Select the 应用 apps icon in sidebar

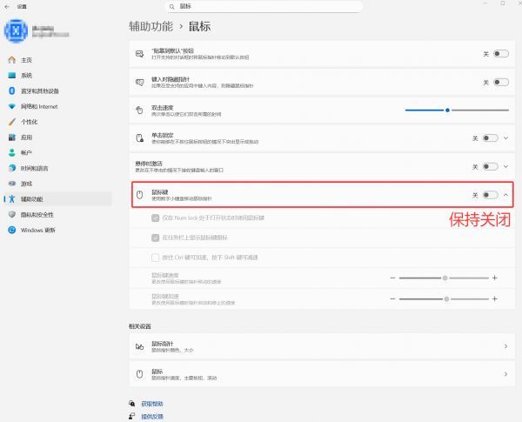coord(12,137)
